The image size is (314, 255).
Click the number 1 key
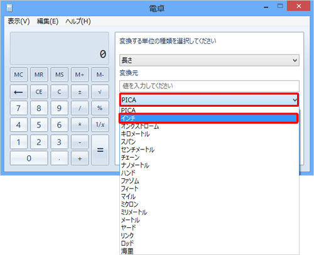pyautogui.click(x=19, y=142)
